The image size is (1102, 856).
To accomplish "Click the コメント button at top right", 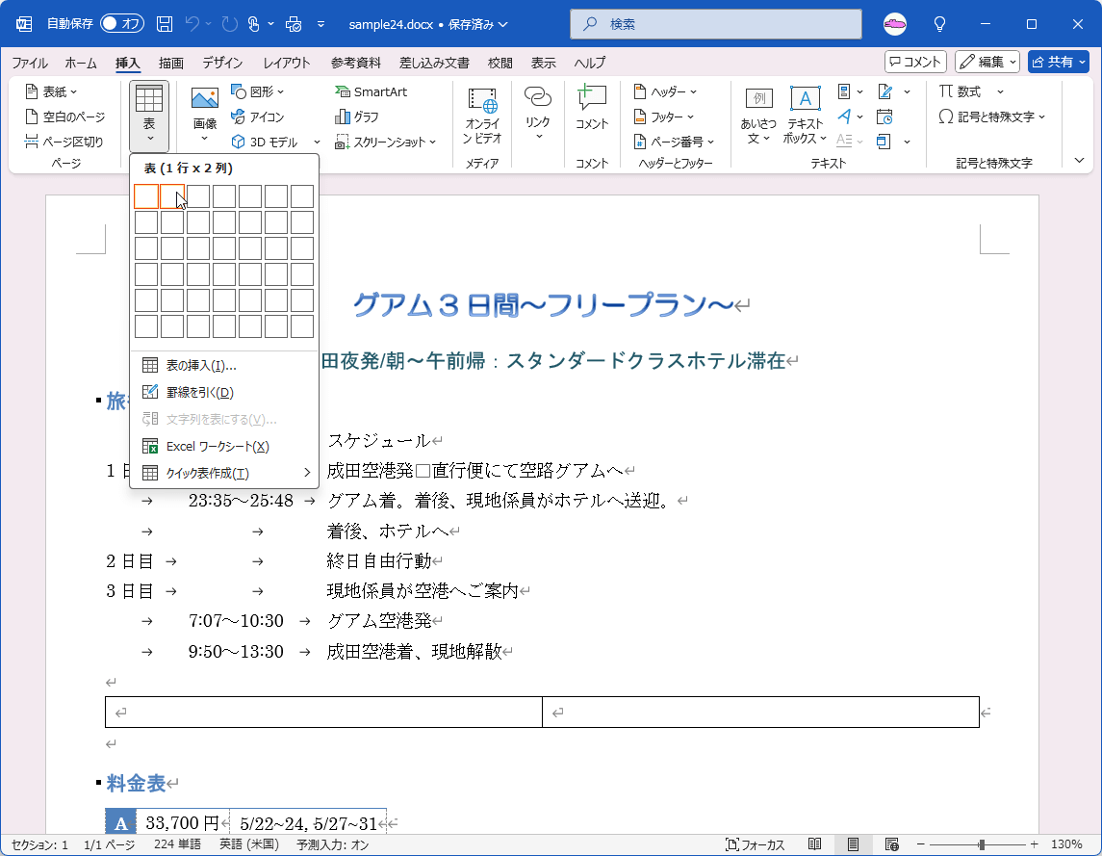I will click(915, 62).
